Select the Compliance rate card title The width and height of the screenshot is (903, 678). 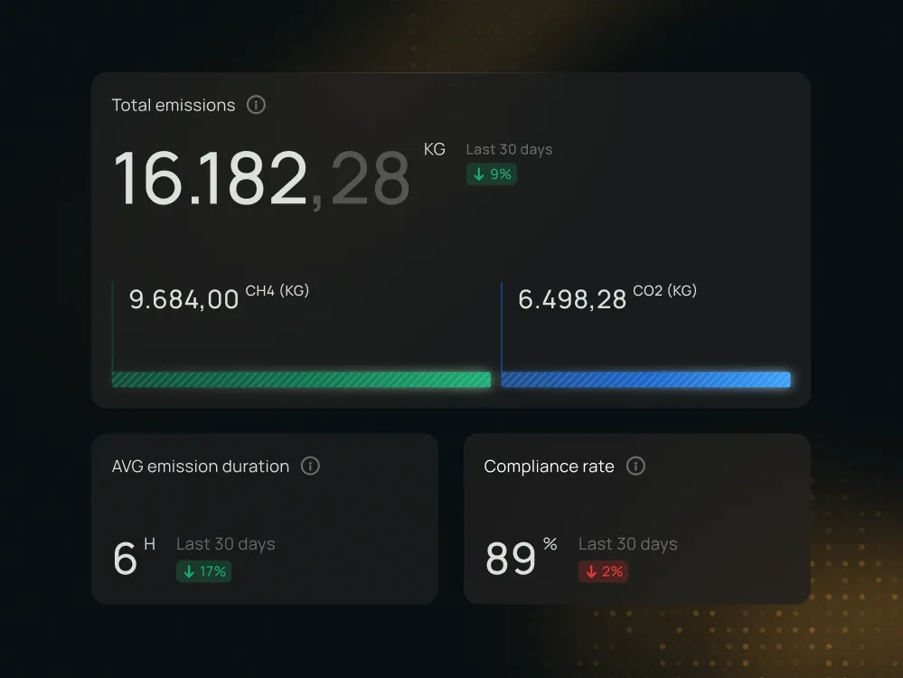coord(549,466)
